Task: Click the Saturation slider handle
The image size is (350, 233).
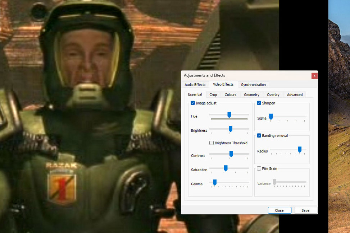Action: tap(226, 168)
